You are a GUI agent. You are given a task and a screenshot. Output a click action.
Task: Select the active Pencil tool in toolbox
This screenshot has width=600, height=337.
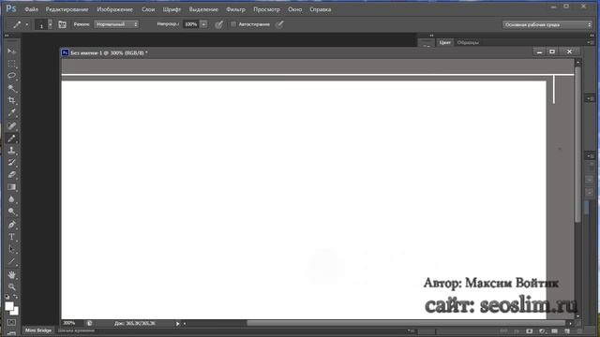pyautogui.click(x=11, y=139)
